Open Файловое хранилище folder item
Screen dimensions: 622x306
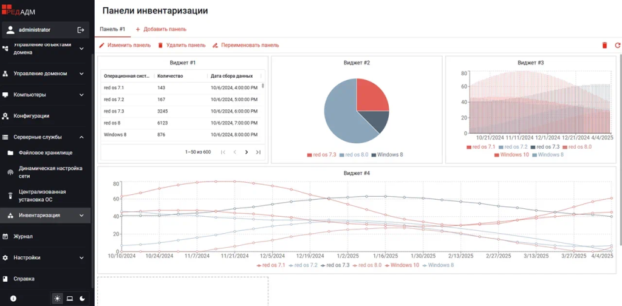(46, 152)
